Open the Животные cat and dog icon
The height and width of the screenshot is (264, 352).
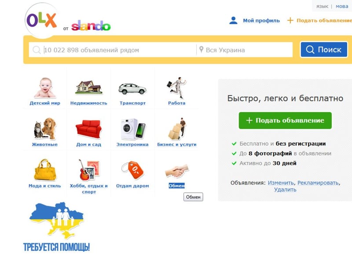45,128
